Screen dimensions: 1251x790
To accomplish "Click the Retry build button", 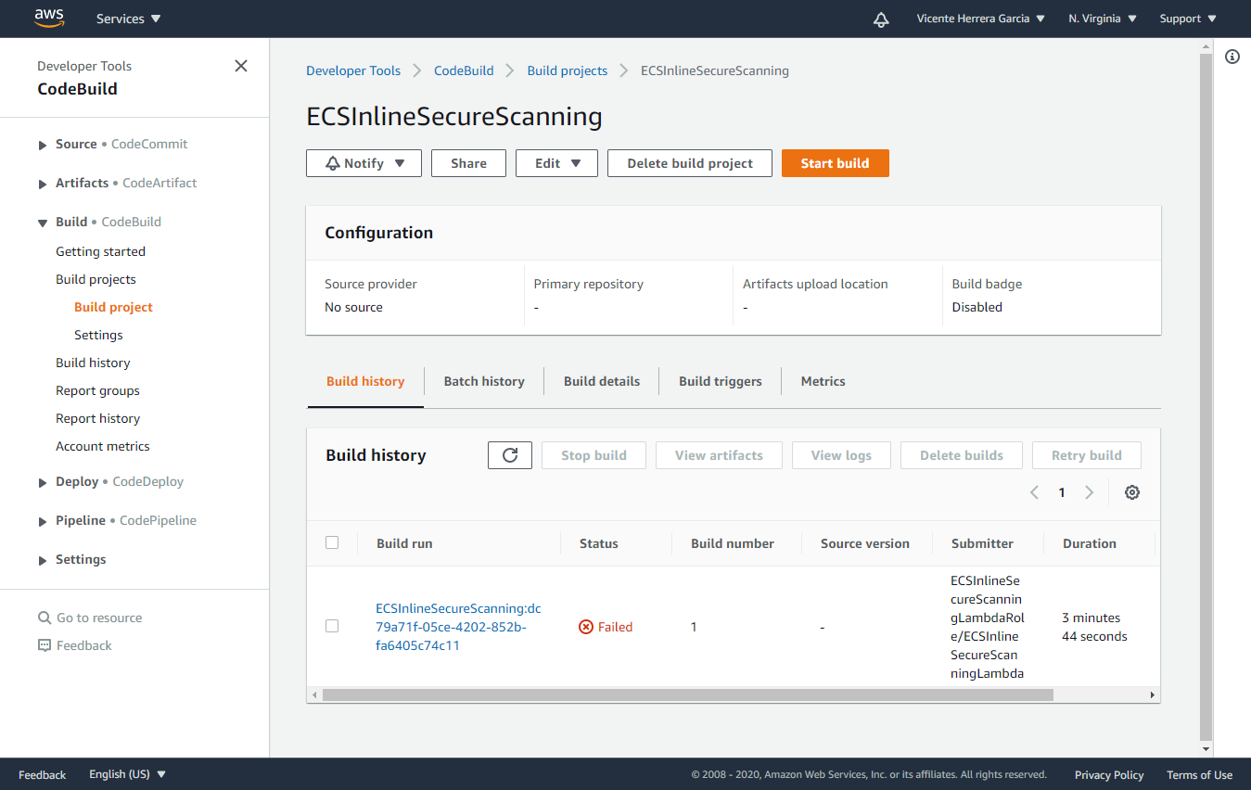I will click(x=1087, y=455).
